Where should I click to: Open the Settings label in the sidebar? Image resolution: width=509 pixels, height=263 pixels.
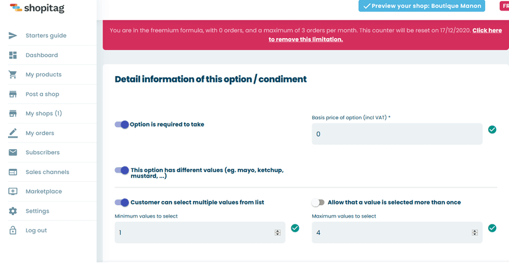pyautogui.click(x=37, y=211)
